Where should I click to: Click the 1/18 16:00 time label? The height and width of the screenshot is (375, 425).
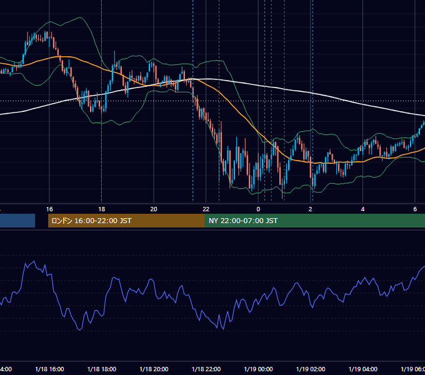click(49, 369)
